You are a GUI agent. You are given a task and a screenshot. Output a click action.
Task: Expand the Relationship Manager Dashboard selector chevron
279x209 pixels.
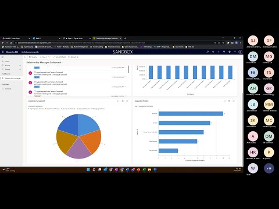click(x=63, y=63)
